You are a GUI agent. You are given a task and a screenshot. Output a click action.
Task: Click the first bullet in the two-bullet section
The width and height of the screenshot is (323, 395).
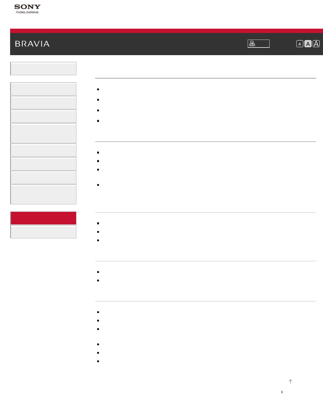click(x=98, y=272)
